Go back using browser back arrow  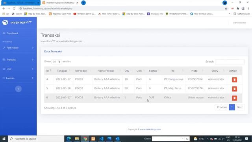coord(4,9)
